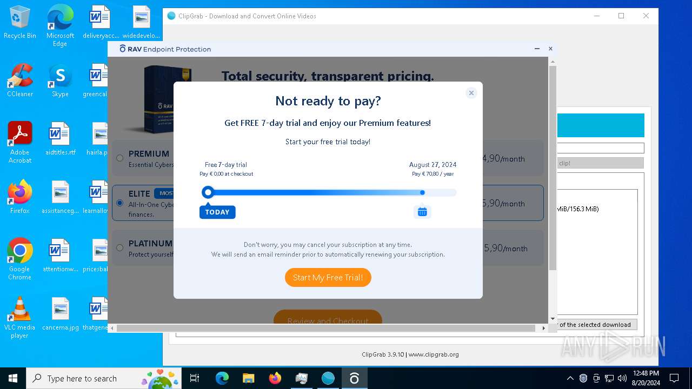
Task: Open Google Chrome desktop shortcut
Action: (x=20, y=259)
